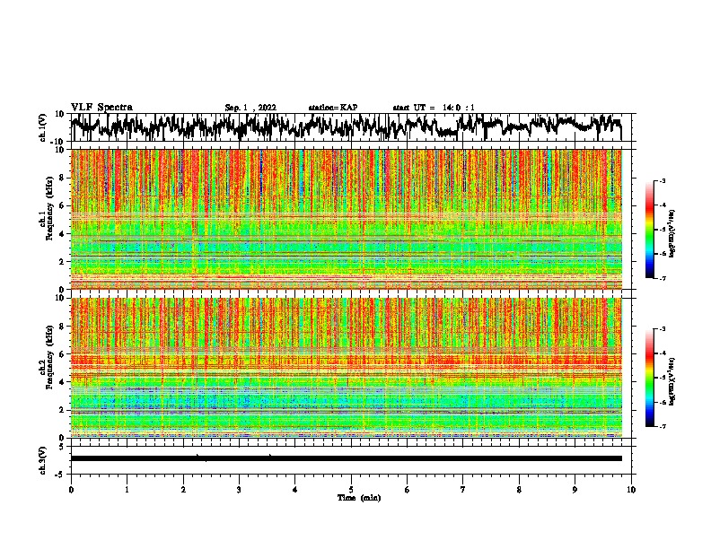Click the 'VLF Spectra' plot title
Viewport: 711px width, 549px height.
[101, 108]
